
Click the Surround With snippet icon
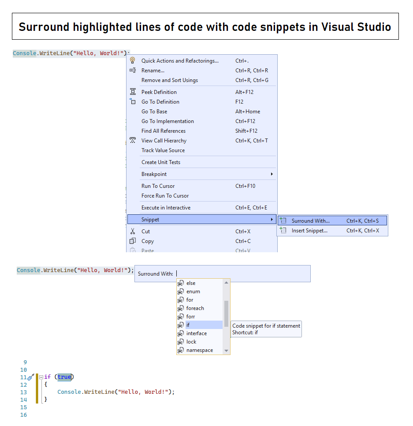click(283, 220)
